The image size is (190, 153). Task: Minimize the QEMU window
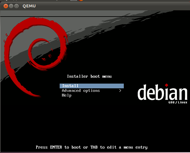[11, 6]
